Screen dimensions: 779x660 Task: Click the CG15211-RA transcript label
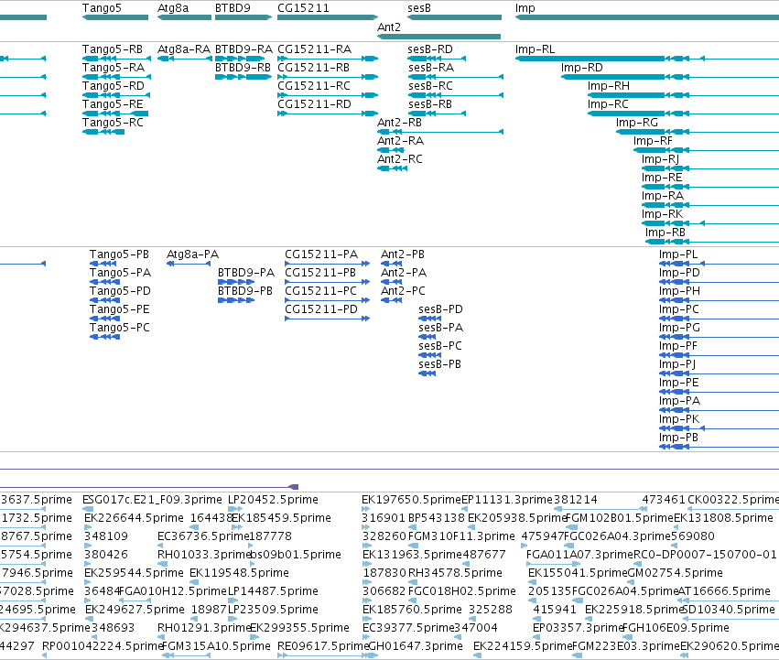pyautogui.click(x=315, y=49)
